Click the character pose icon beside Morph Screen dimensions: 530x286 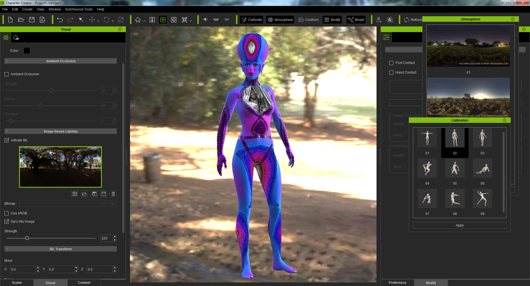pyautogui.click(x=379, y=20)
